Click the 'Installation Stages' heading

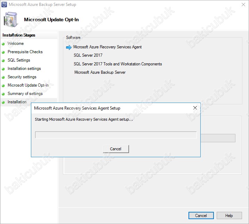click(19, 35)
